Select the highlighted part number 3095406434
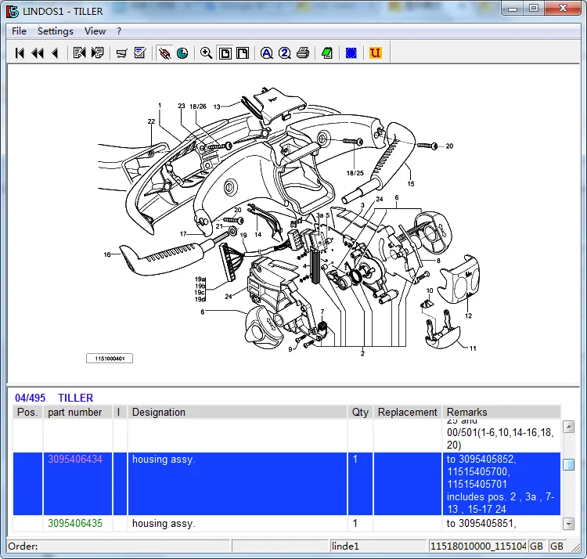The width and height of the screenshot is (587, 559). pyautogui.click(x=75, y=460)
